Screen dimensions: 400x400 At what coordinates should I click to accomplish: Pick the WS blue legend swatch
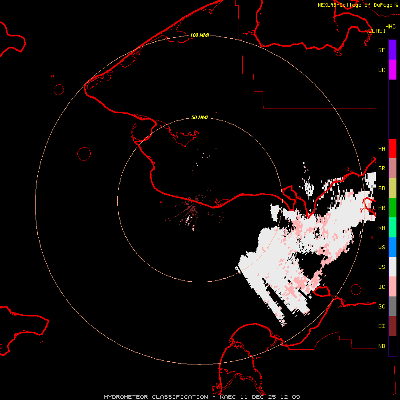coord(392,247)
